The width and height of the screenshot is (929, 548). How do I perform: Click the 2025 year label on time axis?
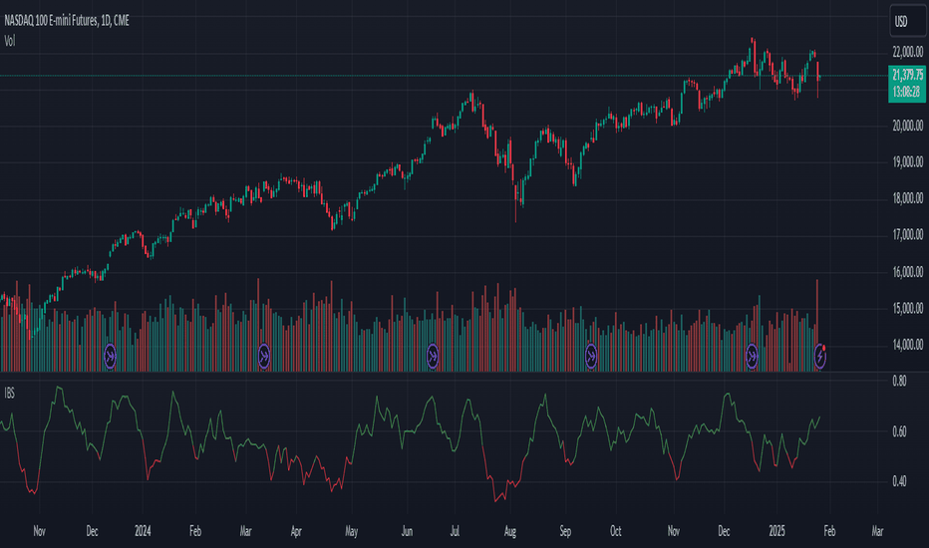[x=776, y=531]
